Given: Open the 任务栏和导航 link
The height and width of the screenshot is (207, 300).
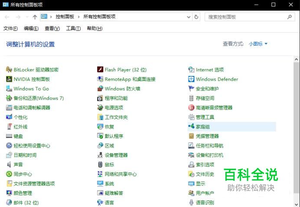Looking at the screenshot, I should (209, 146).
